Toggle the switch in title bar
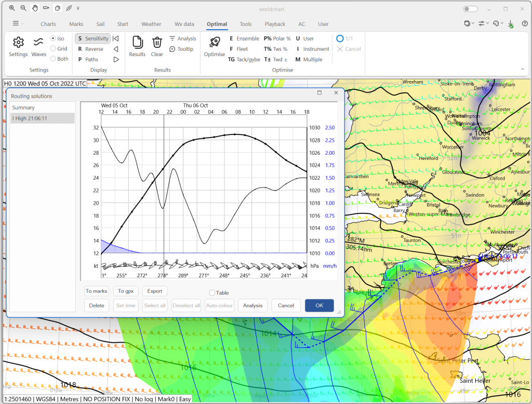532x404 pixels. pos(470,9)
